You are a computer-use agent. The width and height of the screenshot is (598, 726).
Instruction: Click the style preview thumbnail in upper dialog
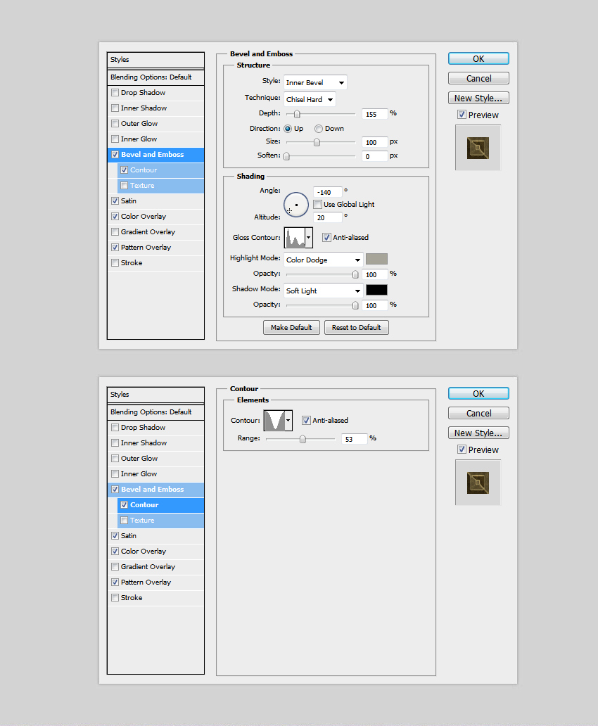pos(478,148)
